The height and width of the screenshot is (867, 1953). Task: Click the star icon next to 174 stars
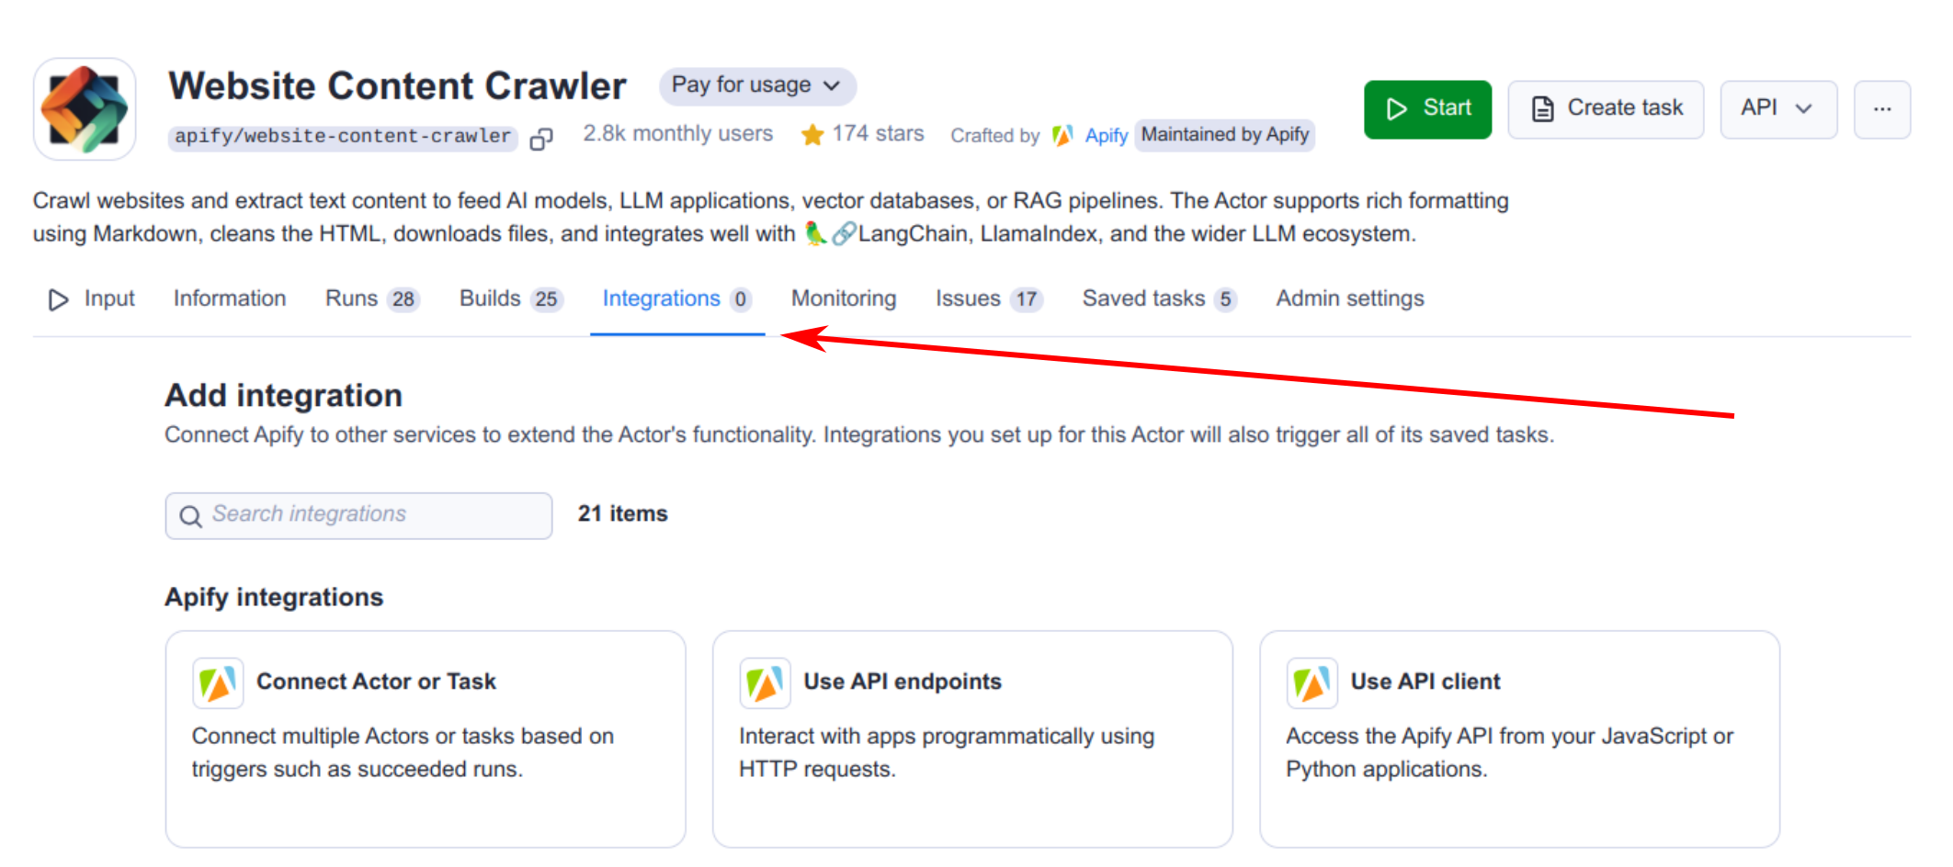click(x=812, y=134)
